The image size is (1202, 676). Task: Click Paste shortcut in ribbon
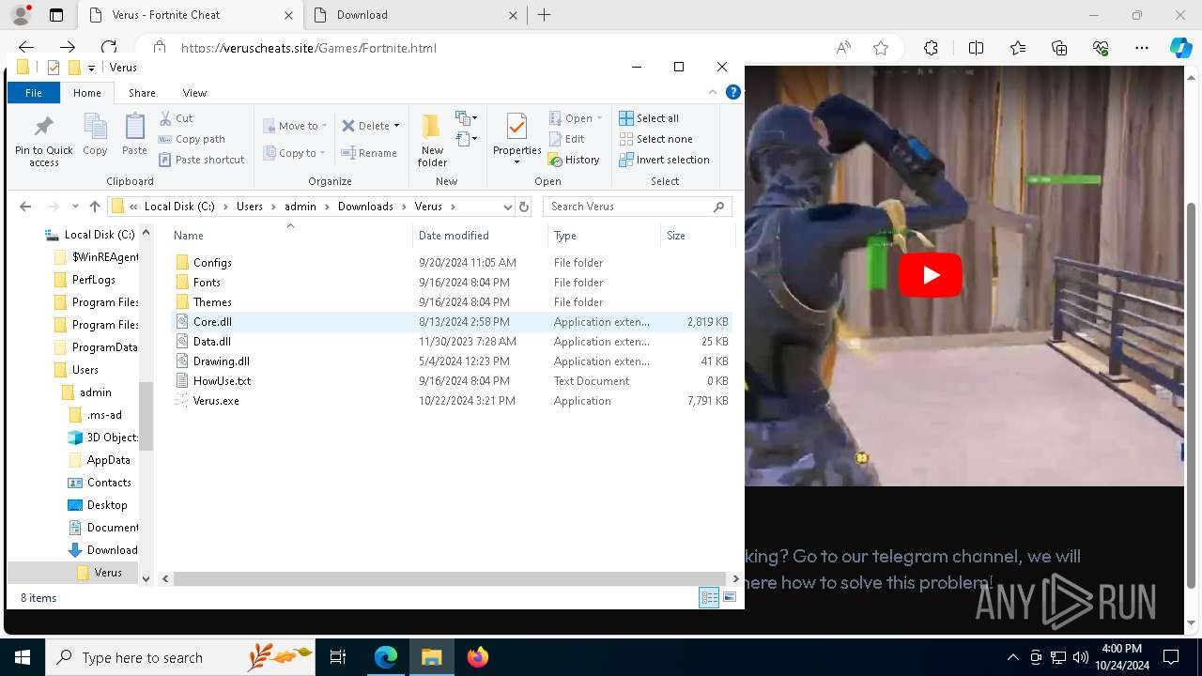coord(202,160)
